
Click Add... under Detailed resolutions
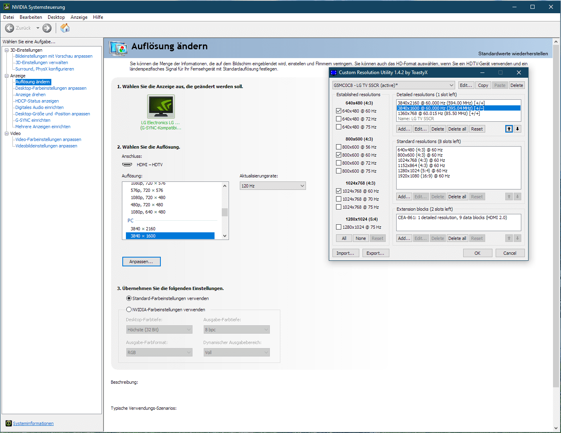click(x=404, y=129)
